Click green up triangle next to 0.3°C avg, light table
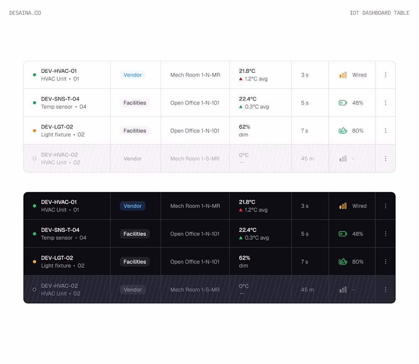This screenshot has width=419, height=364. click(x=241, y=107)
